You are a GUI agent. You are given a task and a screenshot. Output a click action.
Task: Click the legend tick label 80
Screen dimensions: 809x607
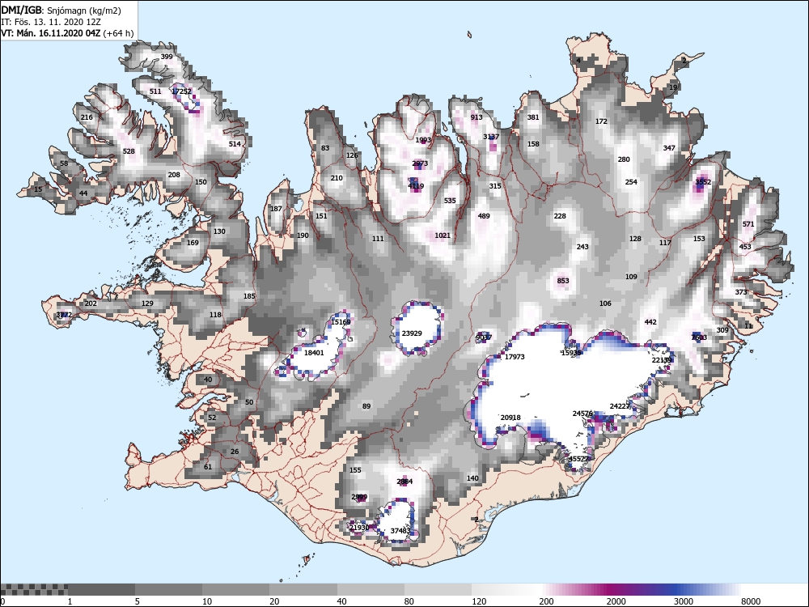coord(409,601)
